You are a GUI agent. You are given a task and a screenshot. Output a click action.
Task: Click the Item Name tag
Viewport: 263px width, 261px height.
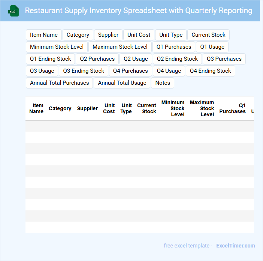pyautogui.click(x=44, y=35)
